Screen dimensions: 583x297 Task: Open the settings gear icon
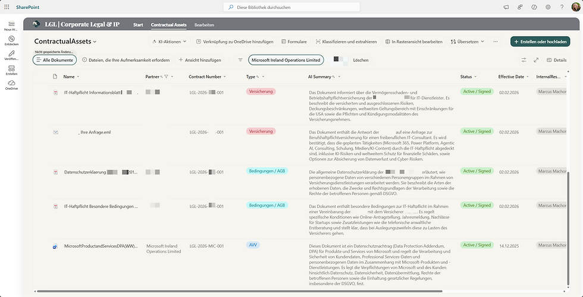pos(548,7)
